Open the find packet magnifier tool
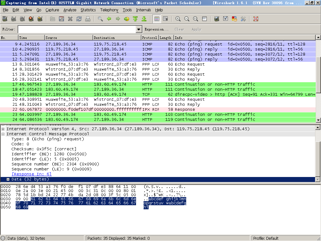Image resolution: width=321 pixels, height=241 pixels. coord(100,19)
